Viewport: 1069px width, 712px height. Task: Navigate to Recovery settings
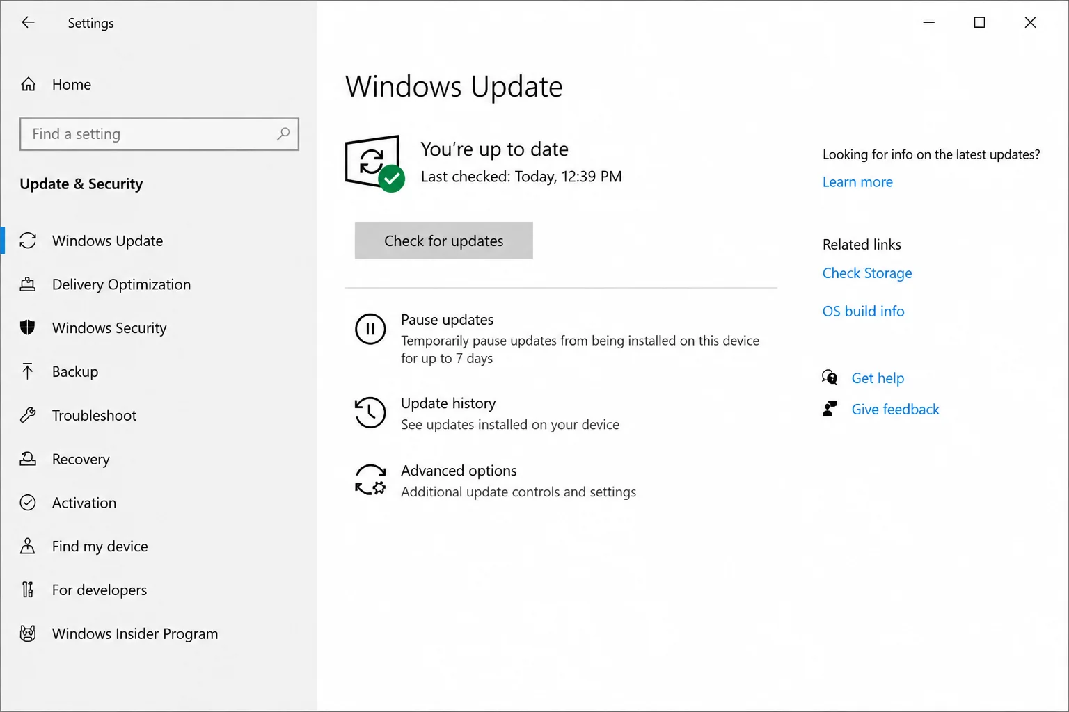pyautogui.click(x=81, y=459)
